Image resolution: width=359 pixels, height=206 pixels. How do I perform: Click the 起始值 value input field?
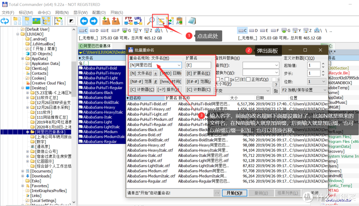[314, 66]
